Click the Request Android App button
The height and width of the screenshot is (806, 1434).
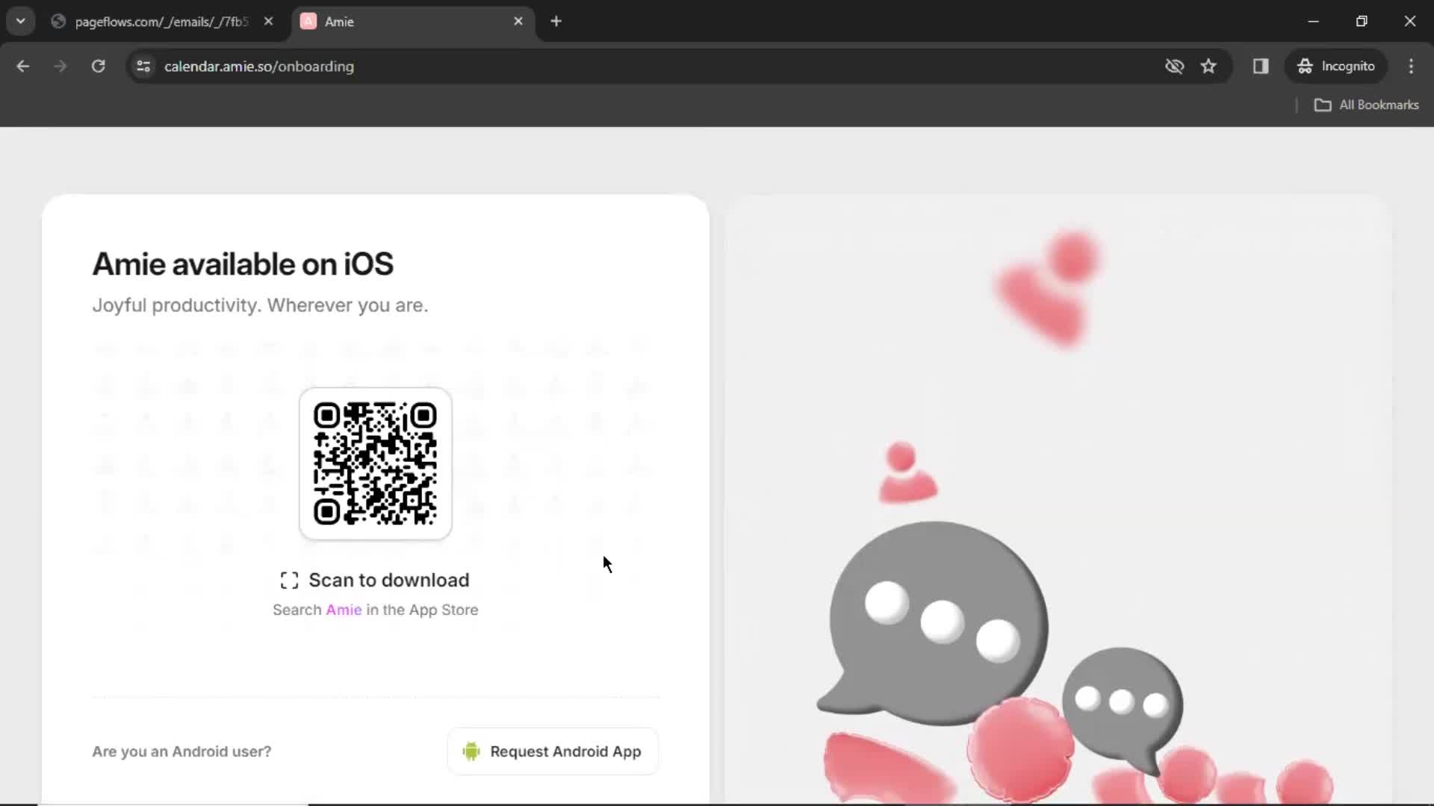pos(553,752)
